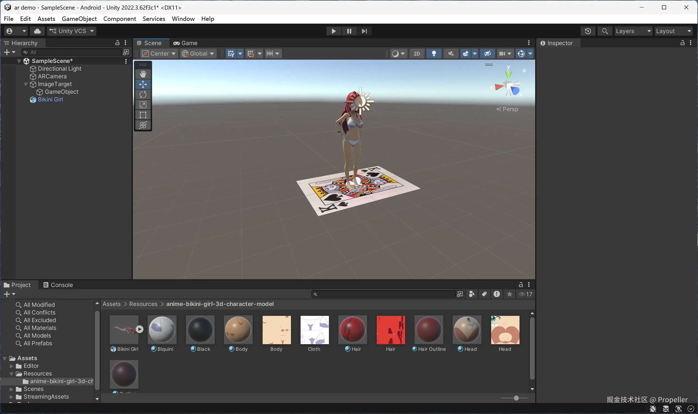This screenshot has height=414, width=698.
Task: Open the Center pivot dropdown
Action: click(159, 54)
